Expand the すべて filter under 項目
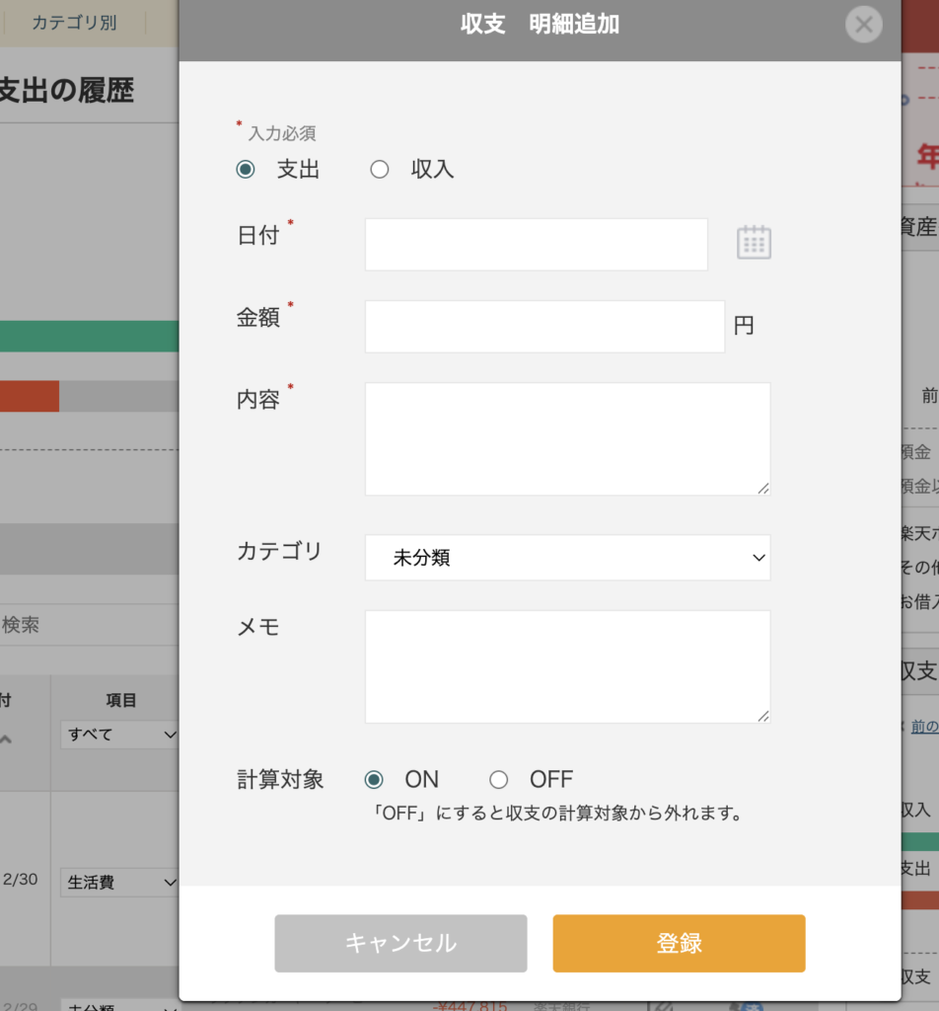Image resolution: width=939 pixels, height=1011 pixels. click(x=119, y=735)
